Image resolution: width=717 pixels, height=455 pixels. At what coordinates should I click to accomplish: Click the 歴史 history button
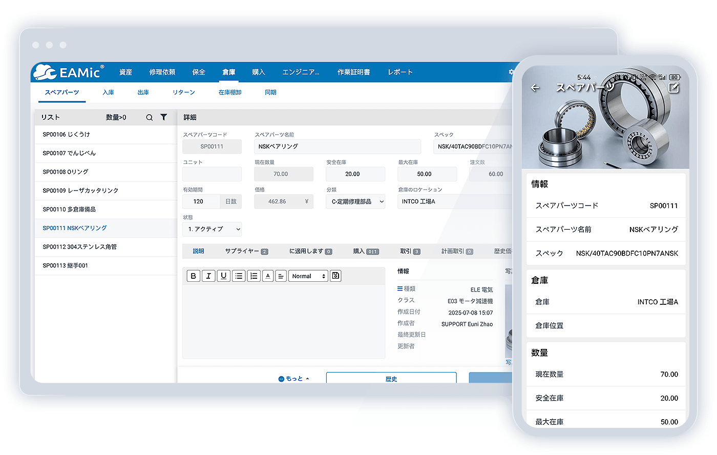[x=391, y=378]
